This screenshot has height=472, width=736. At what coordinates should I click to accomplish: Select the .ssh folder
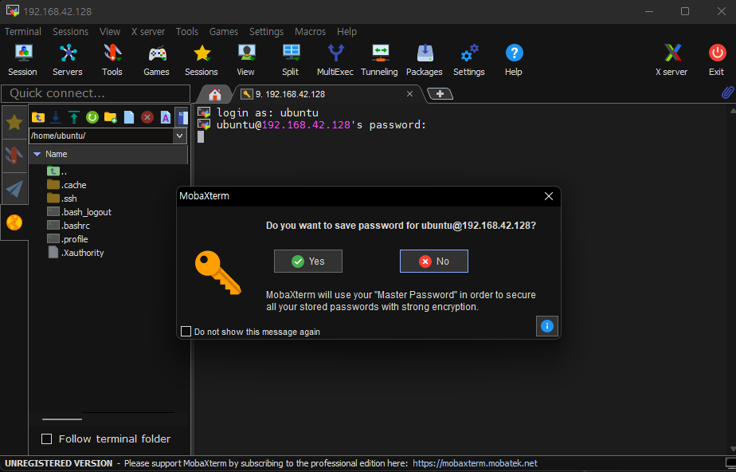62,199
